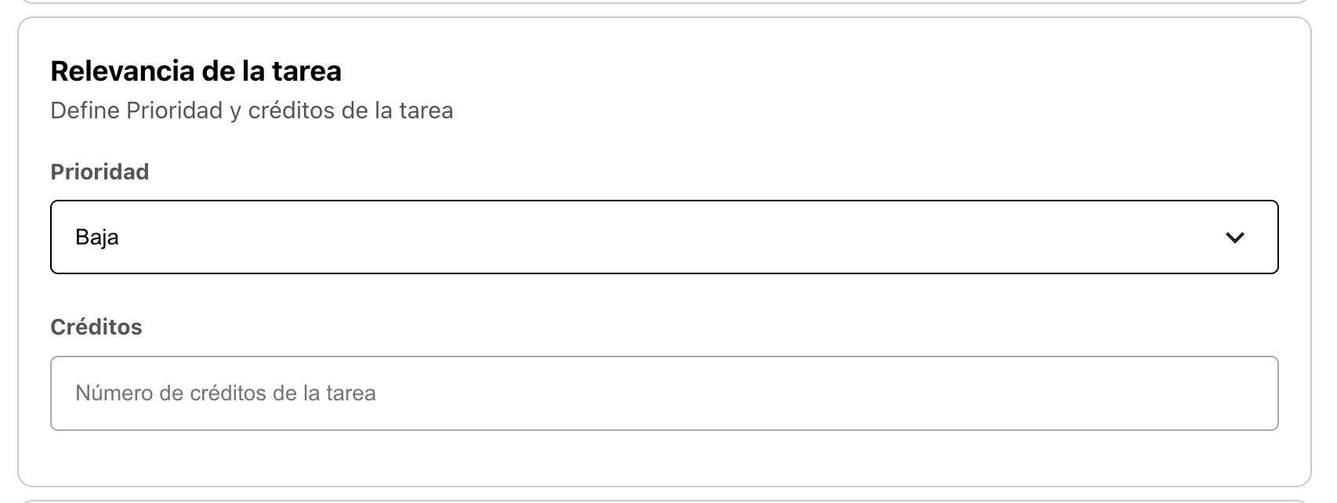Click the subtitle Define Prioridad y créditos
Image resolution: width=1337 pixels, height=503 pixels.
tap(252, 110)
